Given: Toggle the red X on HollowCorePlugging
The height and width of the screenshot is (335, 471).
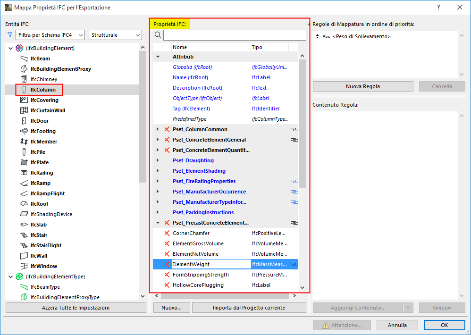Looking at the screenshot, I should (x=167, y=285).
